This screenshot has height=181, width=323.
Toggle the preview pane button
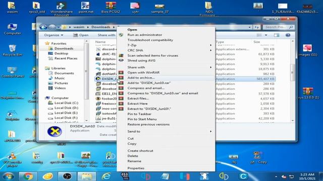tap(277, 35)
